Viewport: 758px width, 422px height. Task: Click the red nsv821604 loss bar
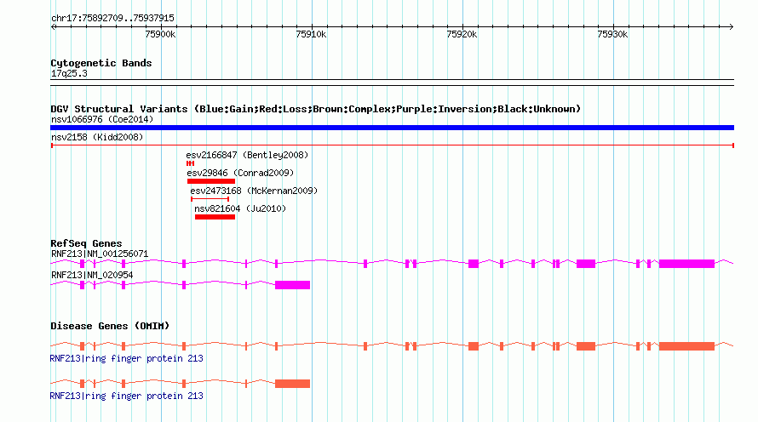[215, 217]
